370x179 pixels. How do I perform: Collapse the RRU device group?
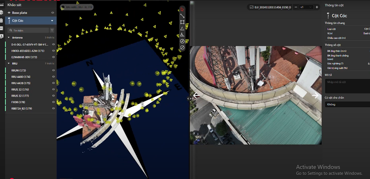tap(9, 63)
